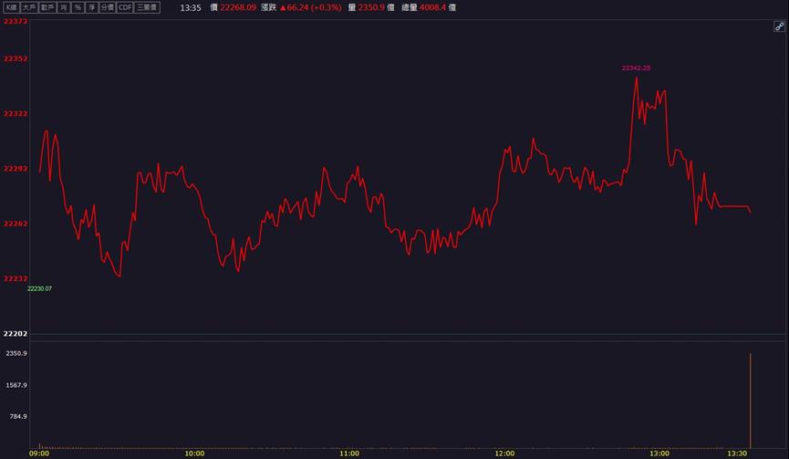Click the link icon at chart top-right
This screenshot has height=459, width=789.
click(x=779, y=26)
